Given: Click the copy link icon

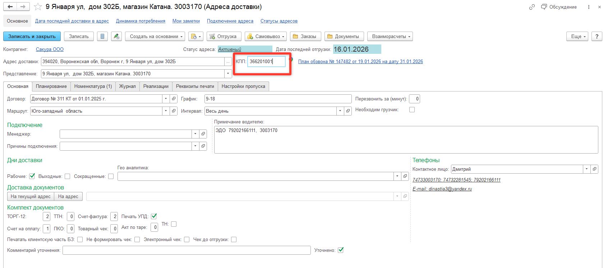Looking at the screenshot, I should [x=532, y=7].
